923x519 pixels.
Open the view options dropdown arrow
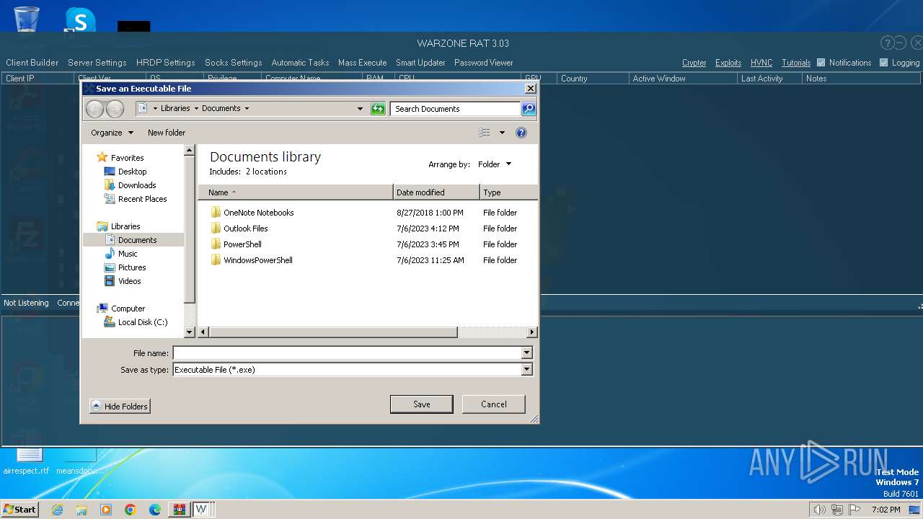pos(502,133)
